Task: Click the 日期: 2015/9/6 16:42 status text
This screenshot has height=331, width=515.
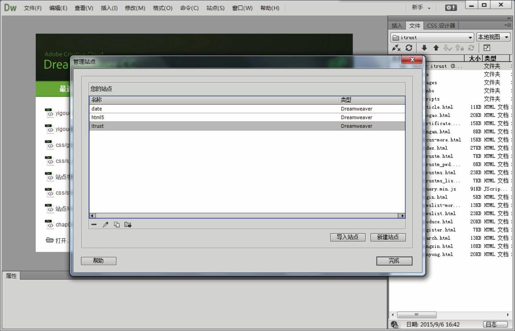Action: click(x=433, y=324)
